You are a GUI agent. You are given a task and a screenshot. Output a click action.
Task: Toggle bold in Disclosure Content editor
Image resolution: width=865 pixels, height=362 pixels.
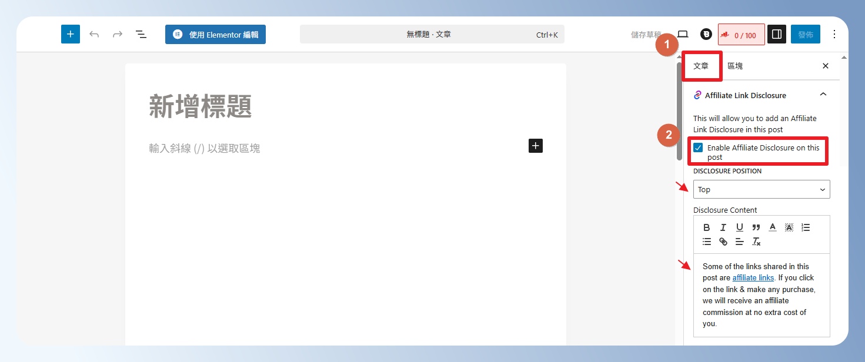[706, 227]
